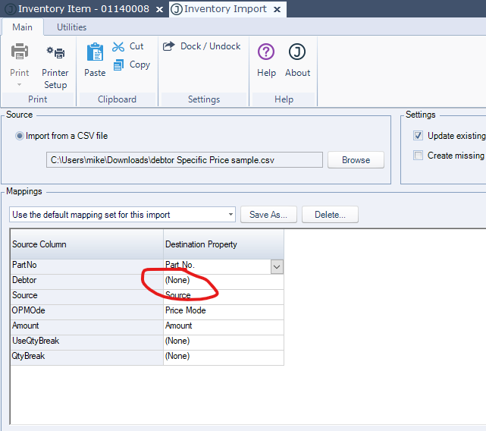This screenshot has width=486, height=431.
Task: Click the Save As... mapping button
Action: tap(268, 215)
